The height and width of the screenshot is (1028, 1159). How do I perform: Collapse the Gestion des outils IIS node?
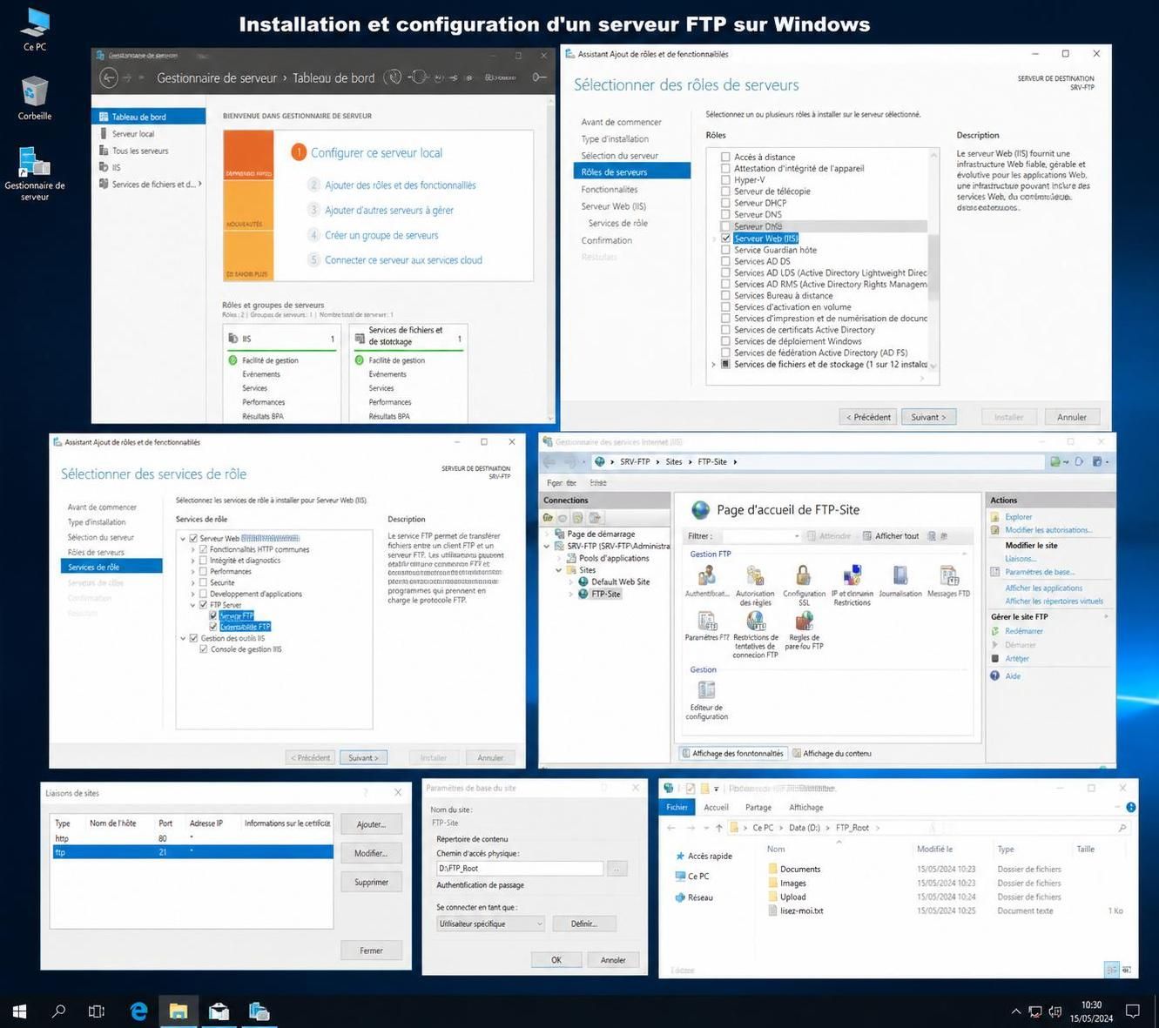pyautogui.click(x=183, y=638)
